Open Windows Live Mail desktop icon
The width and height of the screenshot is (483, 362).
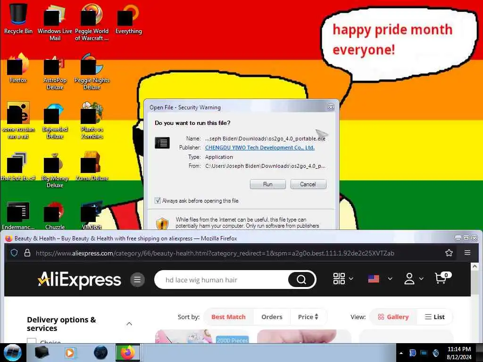click(x=55, y=22)
